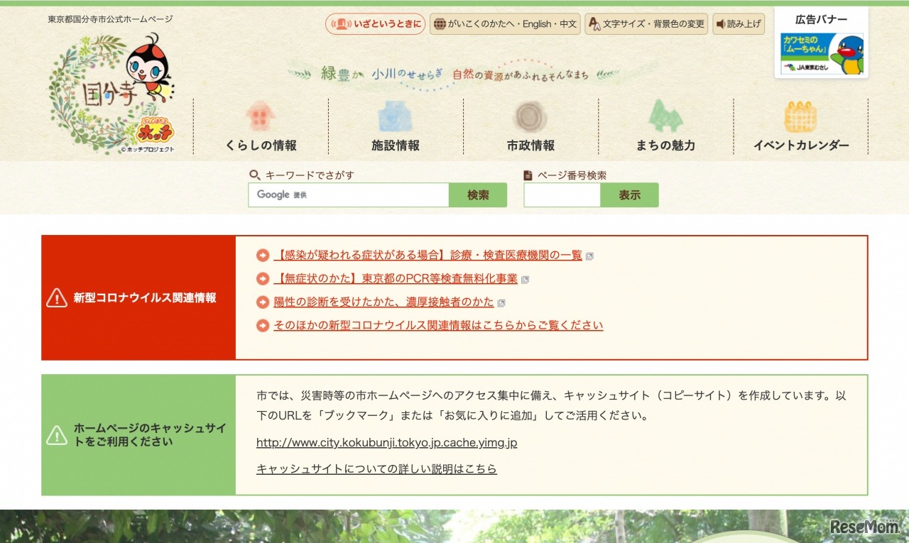Screen dimensions: 909x543
Task: Select the magnifier icon beside キーワードでさがす
Action: click(254, 174)
